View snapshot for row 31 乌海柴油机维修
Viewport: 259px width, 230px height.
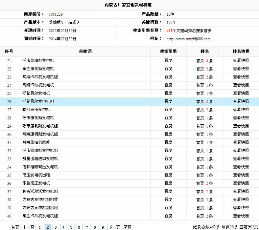pos(241,142)
